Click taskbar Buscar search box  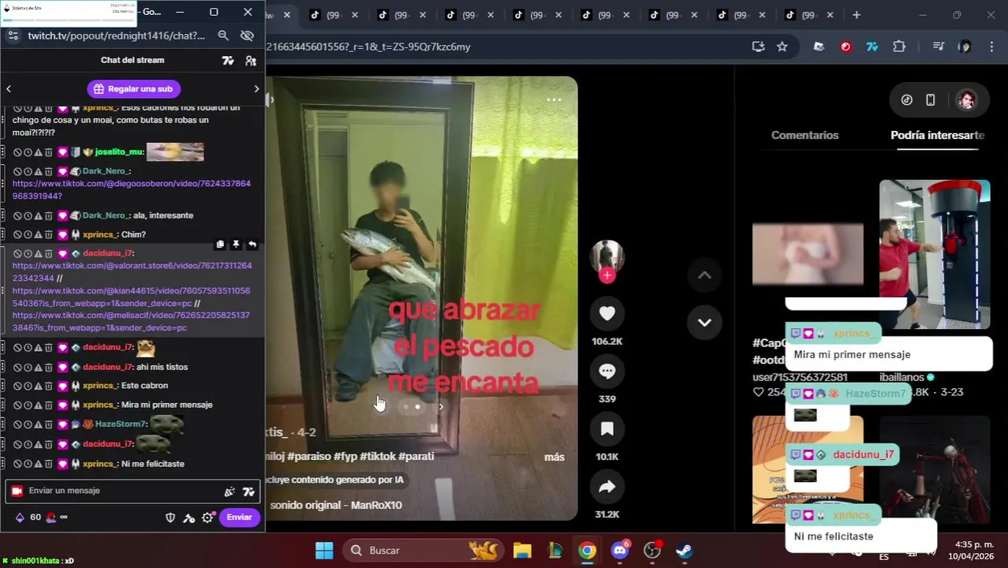424,550
